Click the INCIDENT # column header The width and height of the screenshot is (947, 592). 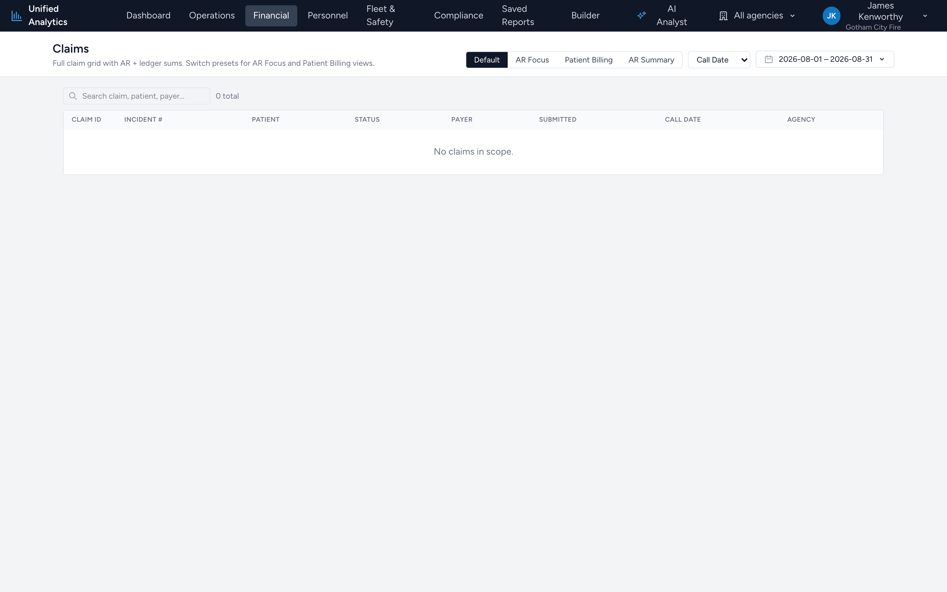[143, 119]
